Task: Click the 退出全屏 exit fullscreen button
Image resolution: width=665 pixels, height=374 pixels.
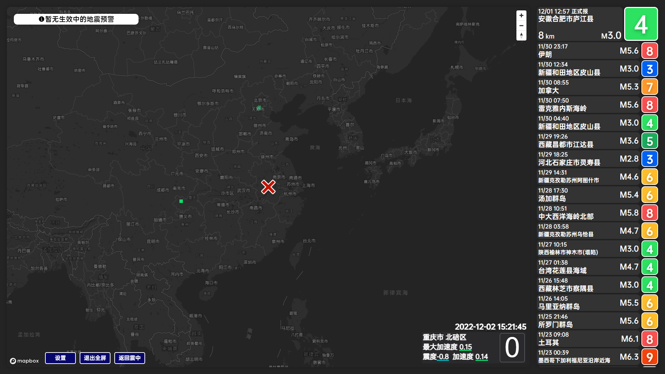Action: (95, 358)
